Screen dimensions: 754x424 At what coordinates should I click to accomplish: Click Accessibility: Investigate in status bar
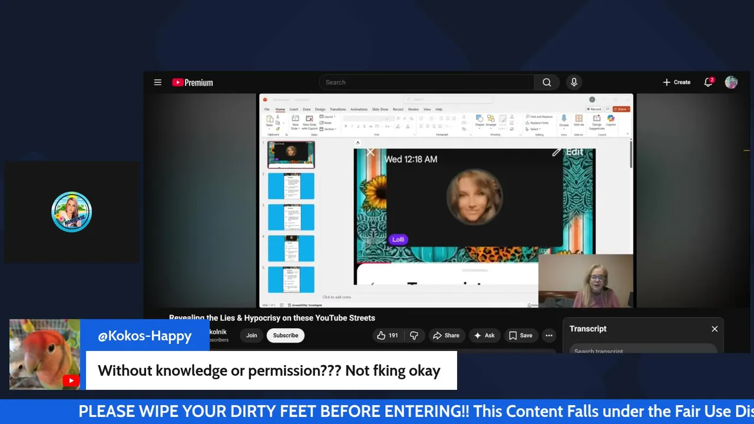pos(305,305)
